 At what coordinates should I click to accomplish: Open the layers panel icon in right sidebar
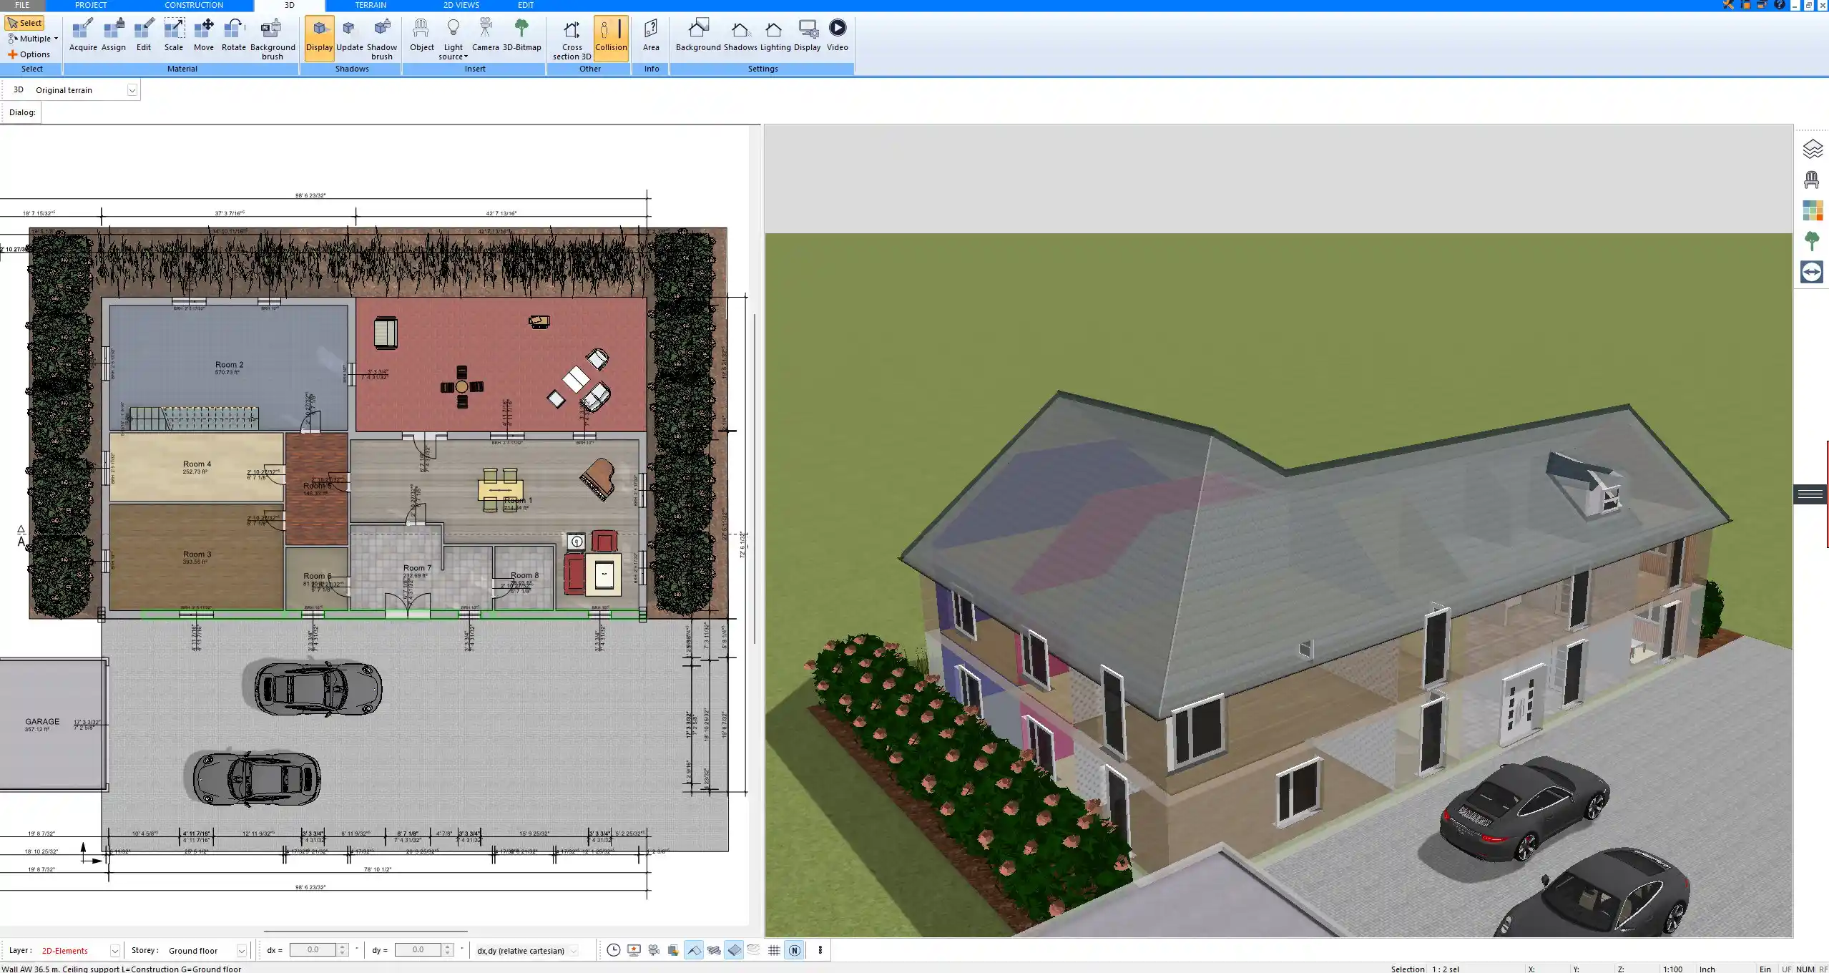point(1812,149)
